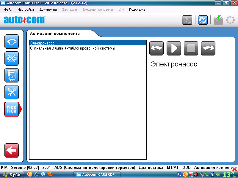The image size is (238, 178).
Task: Click the red TICK TICK activation icon
Action: 12,109
